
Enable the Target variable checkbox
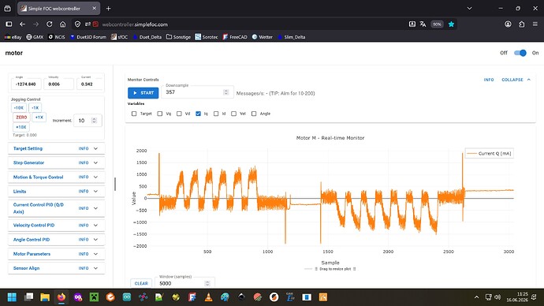coord(134,114)
